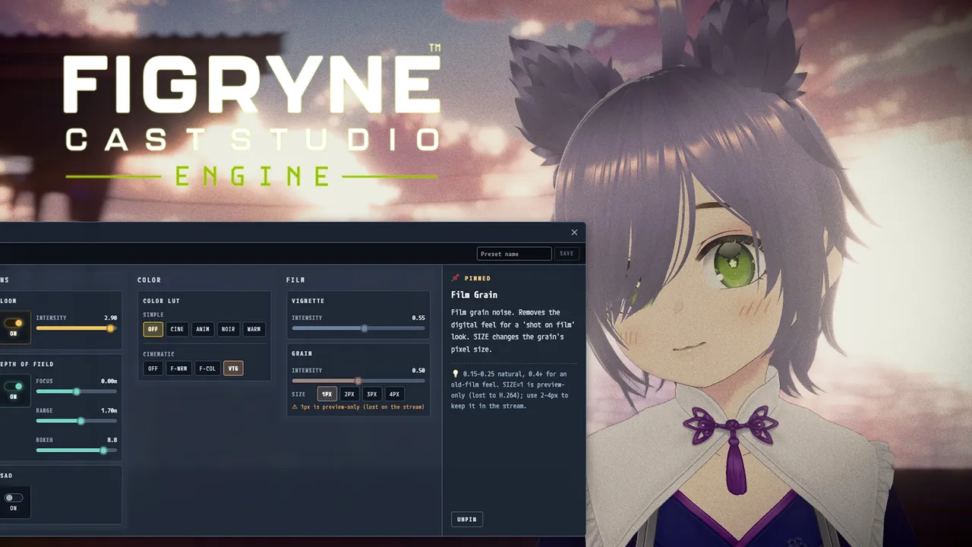Enable the SAO effect switch
The width and height of the screenshot is (972, 547).
pos(14,498)
